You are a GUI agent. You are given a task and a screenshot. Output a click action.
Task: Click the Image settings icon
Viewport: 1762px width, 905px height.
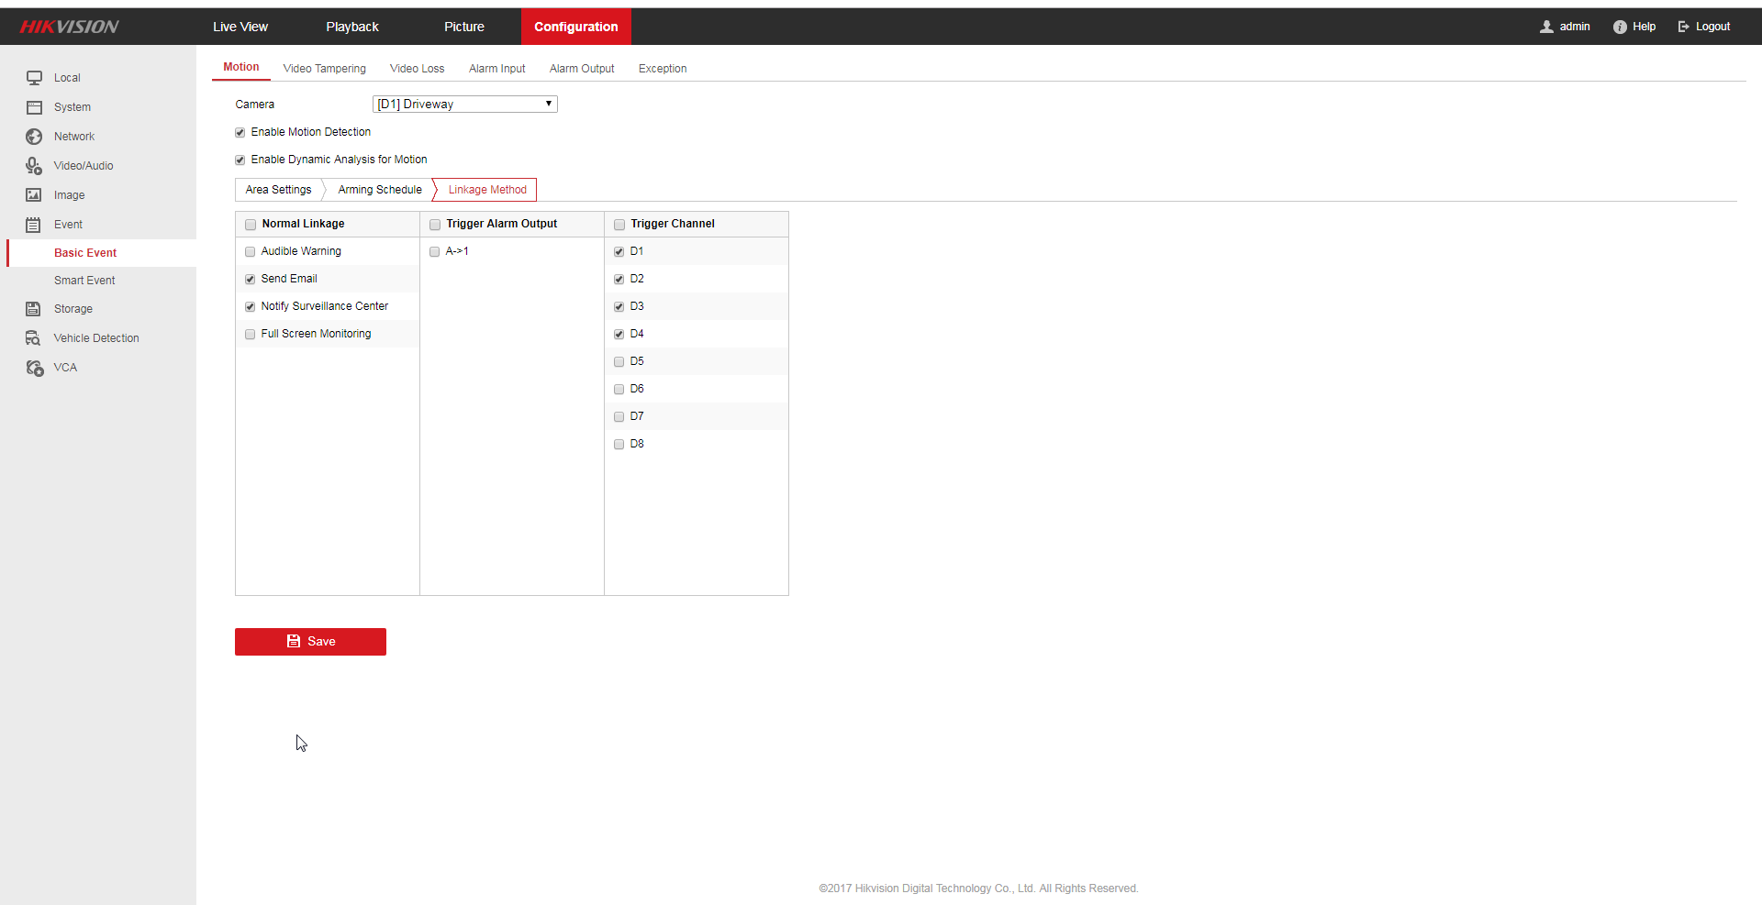coord(34,195)
